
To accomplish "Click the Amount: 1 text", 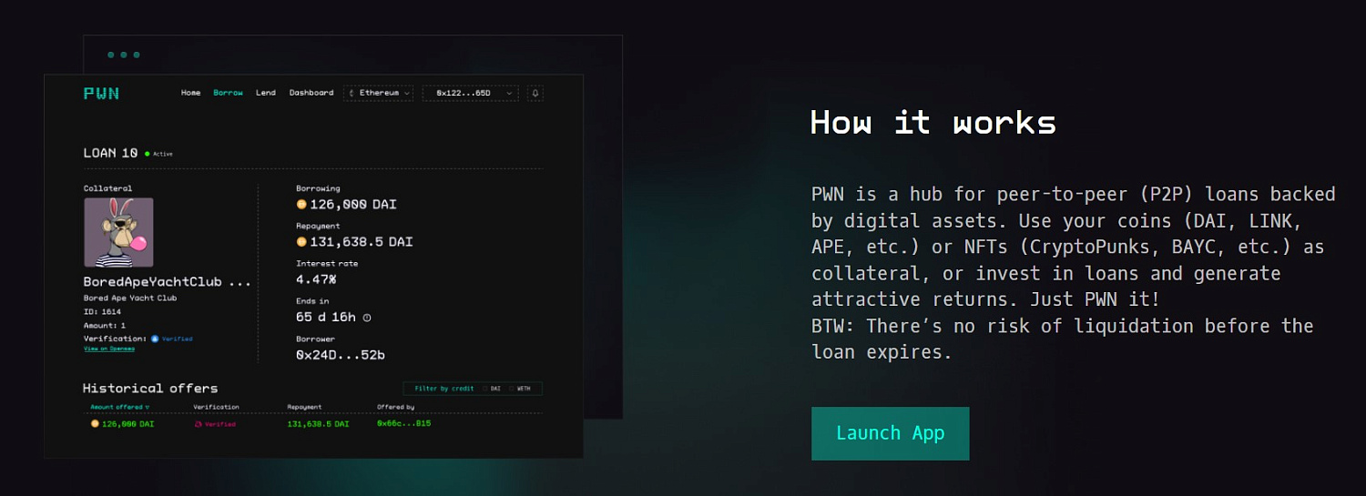I will [x=105, y=325].
